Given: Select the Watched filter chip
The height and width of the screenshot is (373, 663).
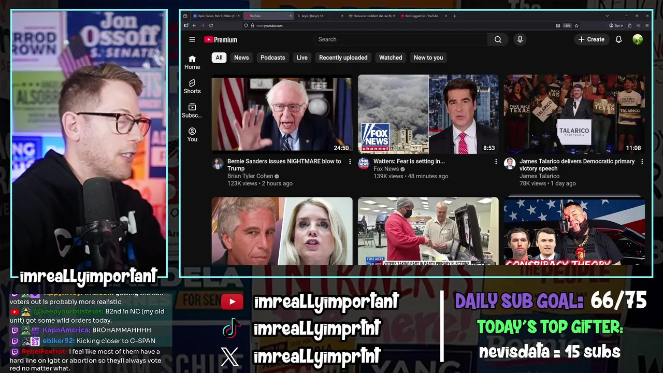Looking at the screenshot, I should pyautogui.click(x=391, y=58).
